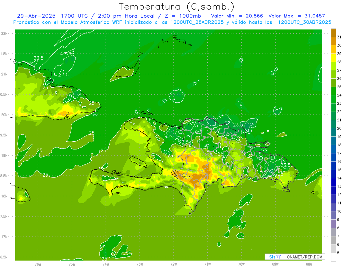Viewport: 347px width, 268px height.
Task: Click the longitude axis label "69W"
Action: tap(275, 264)
